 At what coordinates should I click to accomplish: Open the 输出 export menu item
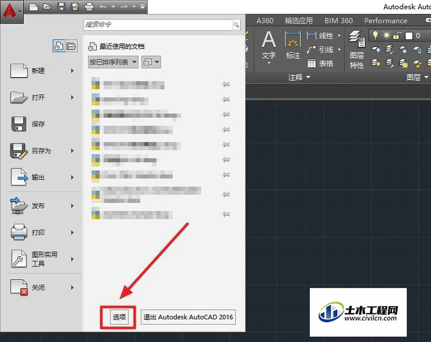tap(43, 177)
